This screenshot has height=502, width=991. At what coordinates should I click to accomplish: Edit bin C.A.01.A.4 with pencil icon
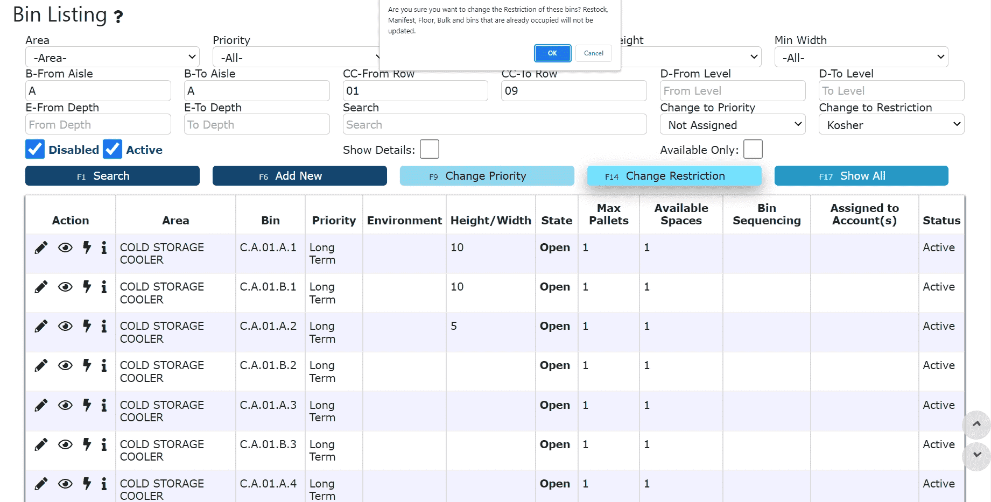coord(41,484)
